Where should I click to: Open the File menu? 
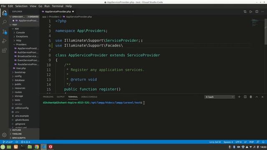point(3,6)
